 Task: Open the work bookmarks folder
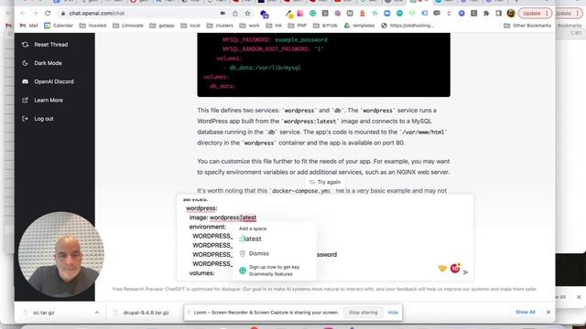249,26
